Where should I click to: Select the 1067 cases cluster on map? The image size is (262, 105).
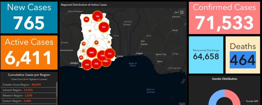tap(91, 53)
